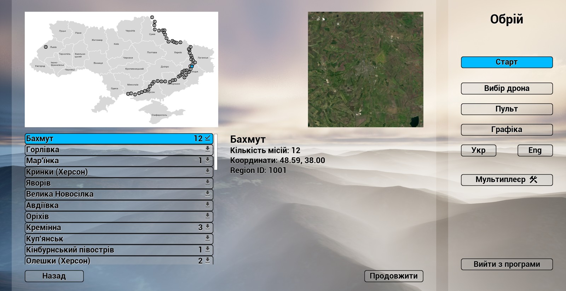Click download icon for Горлівка region
Image resolution: width=566 pixels, height=291 pixels.
point(208,149)
